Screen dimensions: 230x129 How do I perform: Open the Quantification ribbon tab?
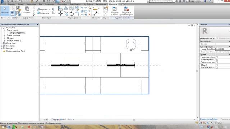tap(75, 4)
